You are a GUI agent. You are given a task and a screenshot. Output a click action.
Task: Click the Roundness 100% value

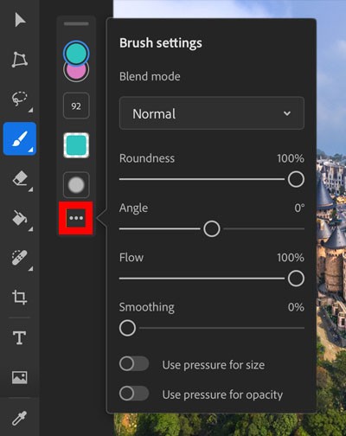(291, 158)
